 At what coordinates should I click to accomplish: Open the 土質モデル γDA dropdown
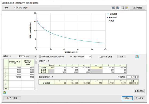click(x=31, y=56)
